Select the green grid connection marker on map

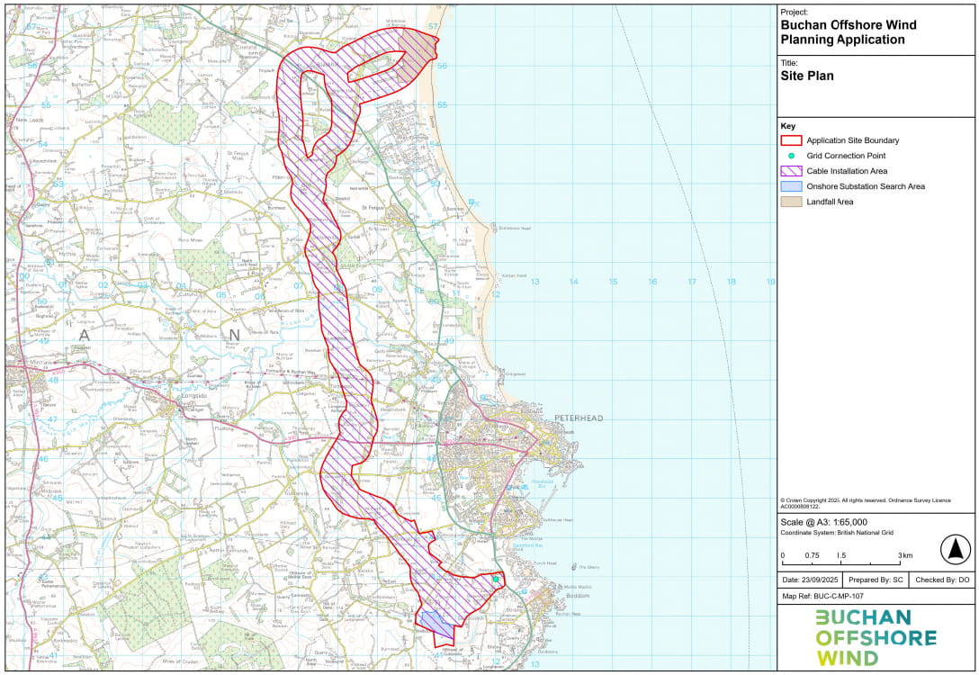(496, 579)
